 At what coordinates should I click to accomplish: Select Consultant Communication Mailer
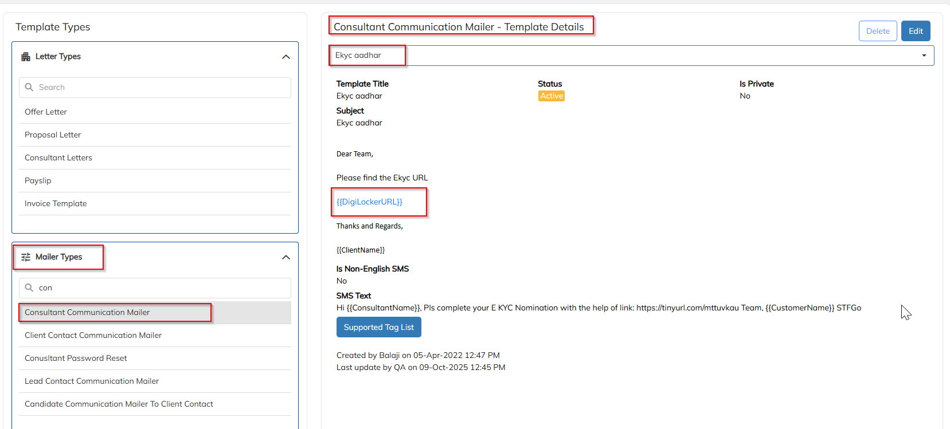pos(155,312)
